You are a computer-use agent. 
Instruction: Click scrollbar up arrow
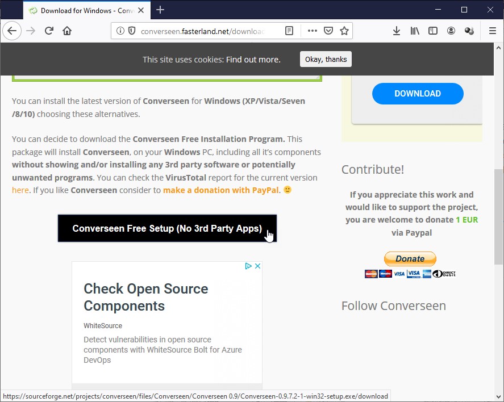498,48
